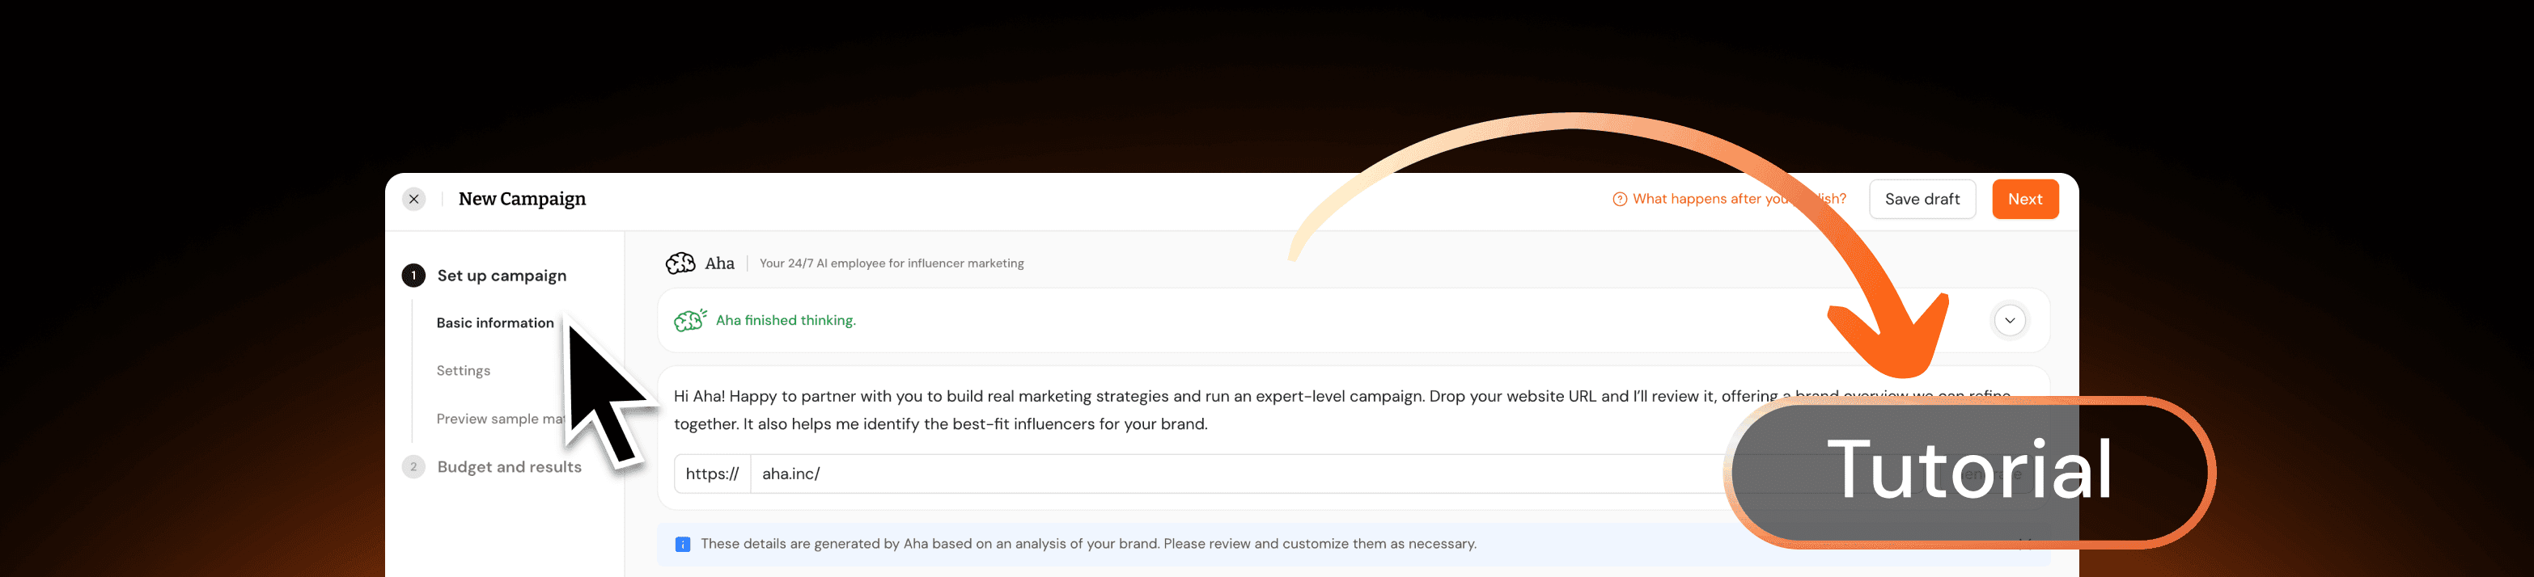The image size is (2534, 577).
Task: Click the step 2 number circle
Action: pyautogui.click(x=413, y=467)
